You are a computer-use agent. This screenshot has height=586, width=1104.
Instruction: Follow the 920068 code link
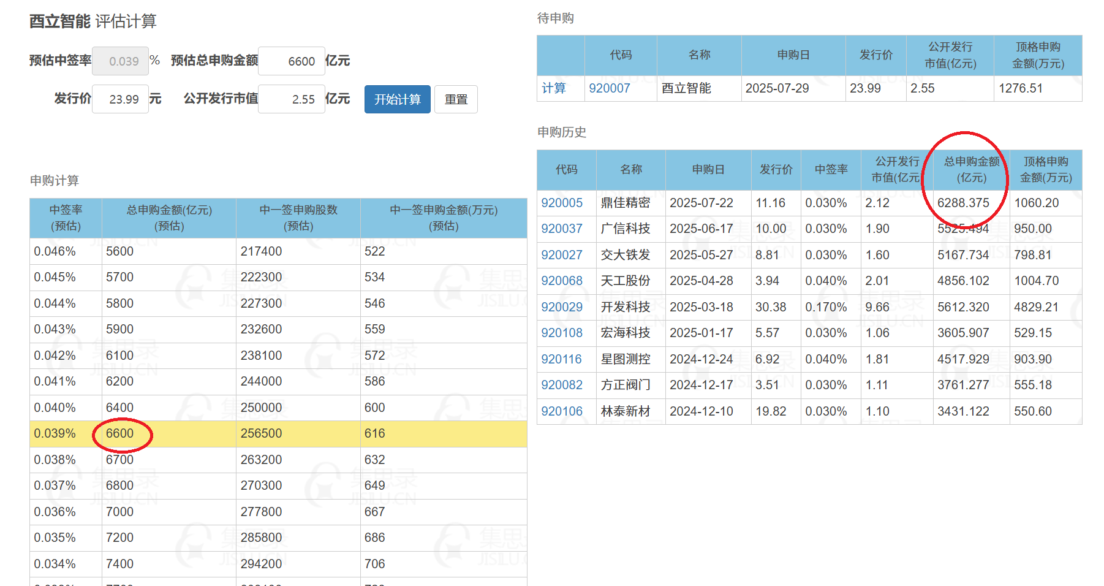click(562, 281)
